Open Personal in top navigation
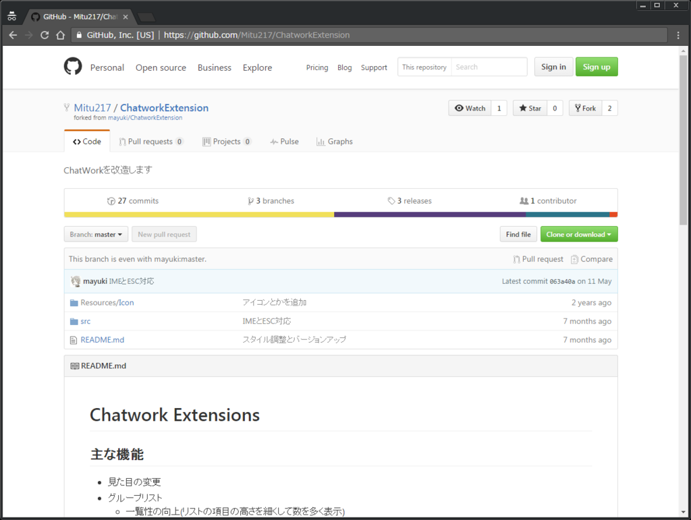This screenshot has width=691, height=520. point(107,68)
